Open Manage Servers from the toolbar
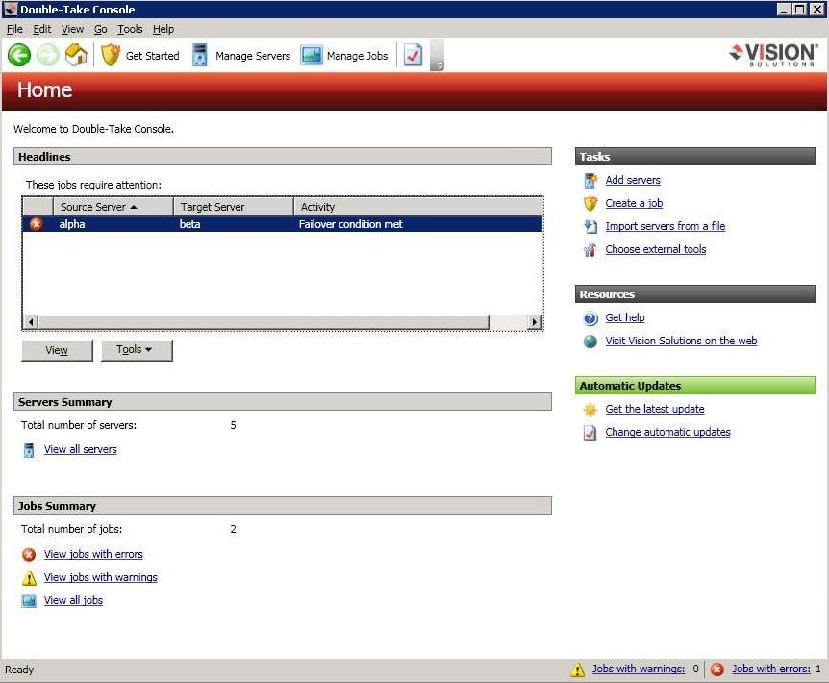Image resolution: width=829 pixels, height=683 pixels. point(240,56)
